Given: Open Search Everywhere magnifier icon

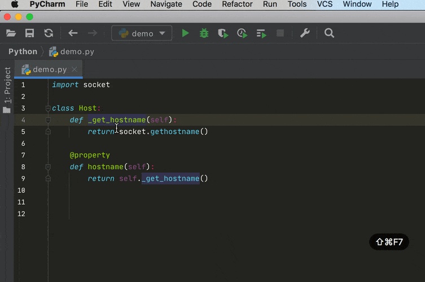Looking at the screenshot, I should pos(329,33).
